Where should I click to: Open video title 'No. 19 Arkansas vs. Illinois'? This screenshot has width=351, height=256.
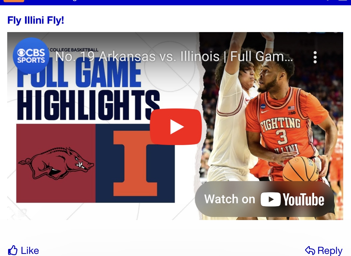tap(174, 56)
